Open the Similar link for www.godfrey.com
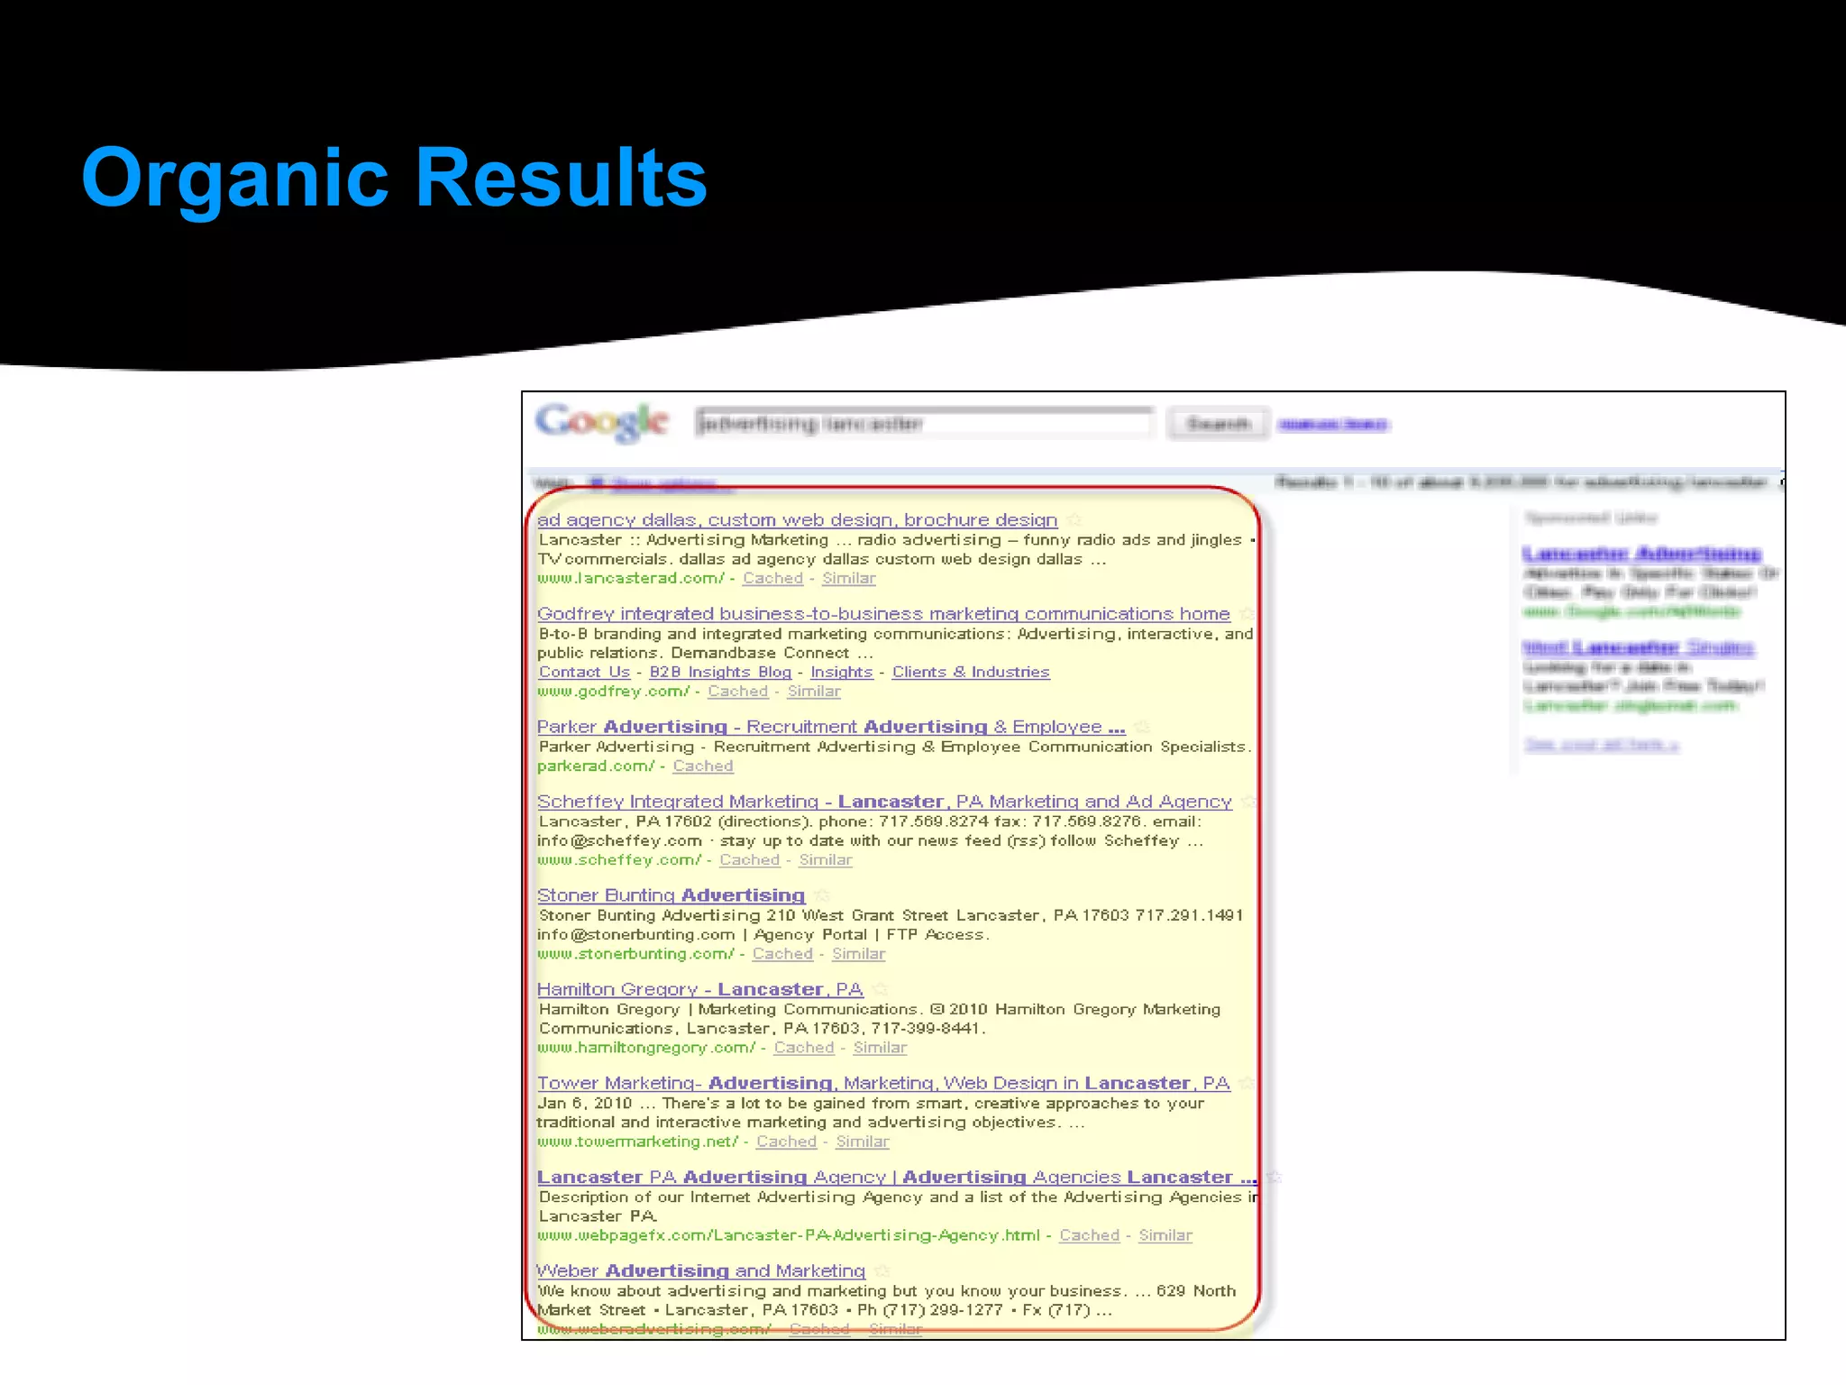The width and height of the screenshot is (1846, 1385). coord(814,691)
